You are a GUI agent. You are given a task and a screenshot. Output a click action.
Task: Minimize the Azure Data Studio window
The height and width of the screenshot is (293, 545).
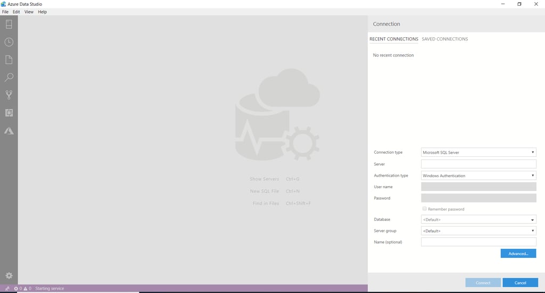(503, 4)
